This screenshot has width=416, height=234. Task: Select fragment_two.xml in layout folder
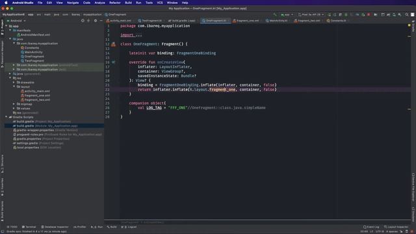pos(36,99)
